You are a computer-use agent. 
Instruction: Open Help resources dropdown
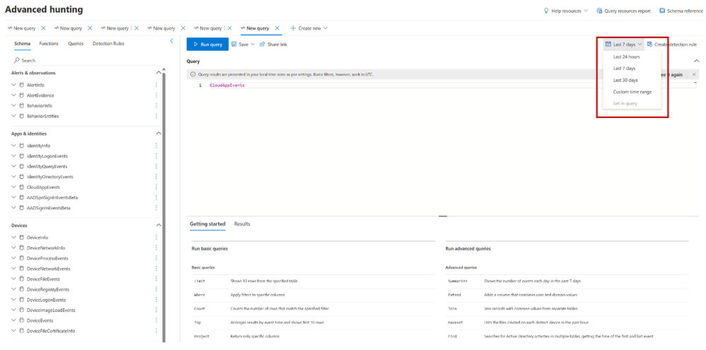click(566, 11)
